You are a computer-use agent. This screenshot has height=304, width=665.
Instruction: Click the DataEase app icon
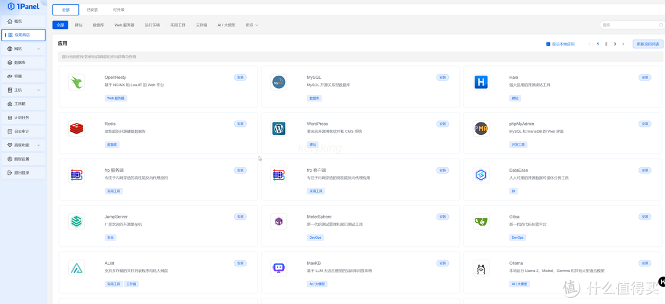point(481,175)
